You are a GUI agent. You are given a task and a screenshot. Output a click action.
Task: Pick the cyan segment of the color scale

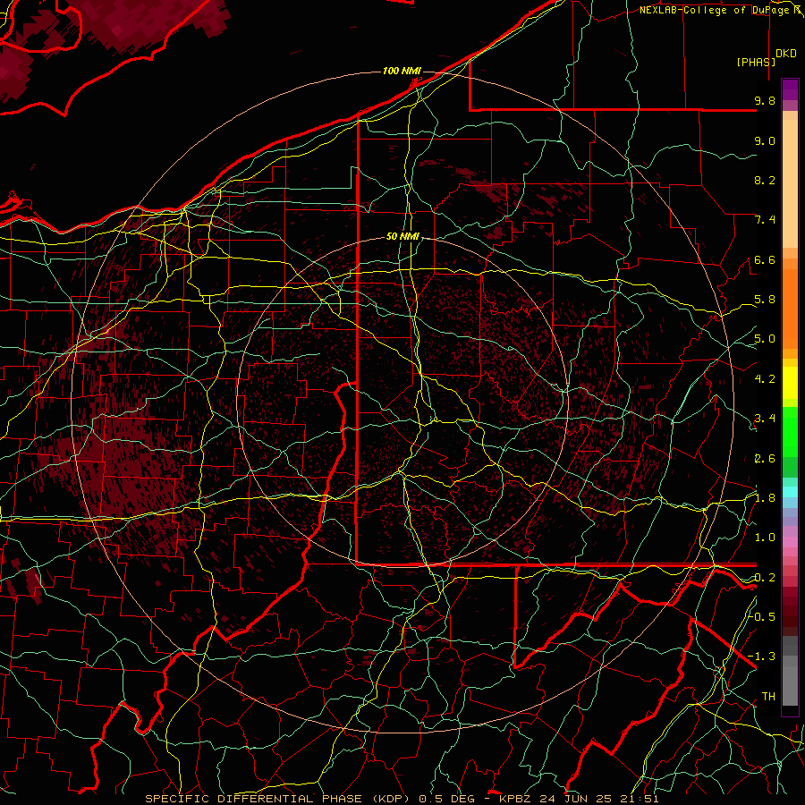(790, 491)
